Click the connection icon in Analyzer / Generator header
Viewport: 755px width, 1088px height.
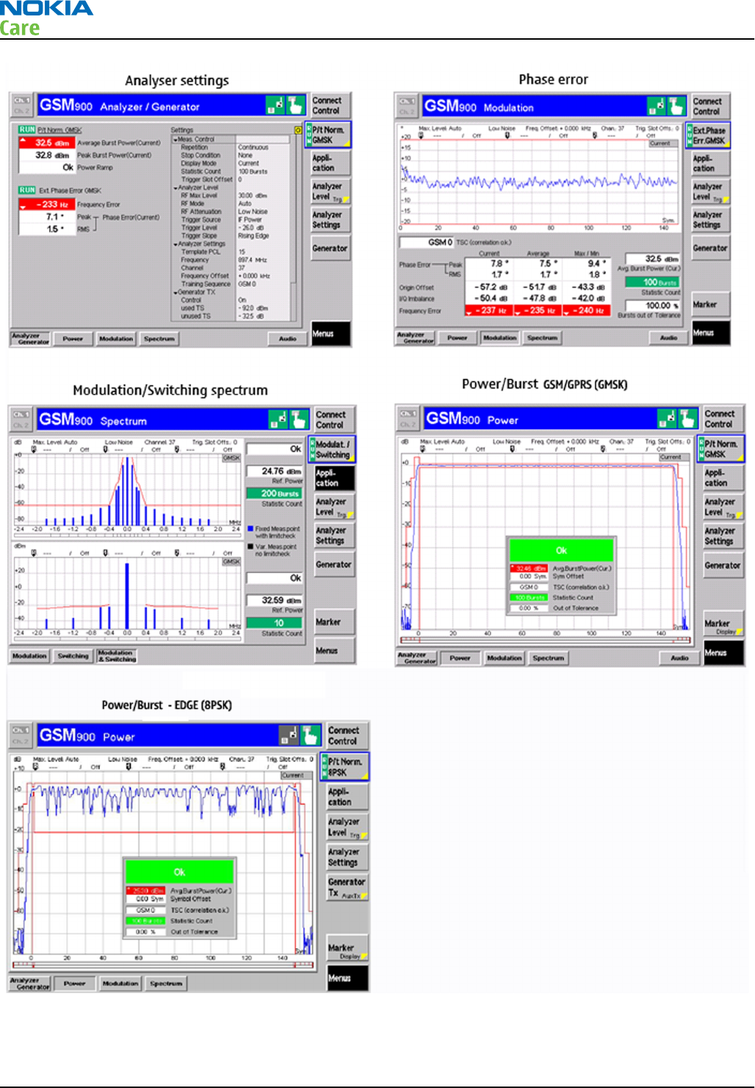(x=275, y=105)
